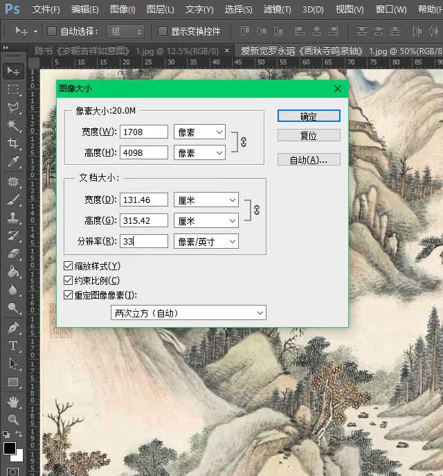Viewport: 443px width, 476px height.
Task: Select the Move tool in the toolbox
Action: [13, 71]
